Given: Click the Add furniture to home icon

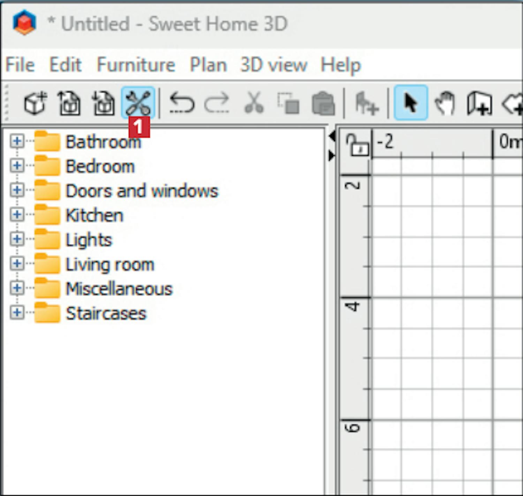Looking at the screenshot, I should click(x=366, y=103).
